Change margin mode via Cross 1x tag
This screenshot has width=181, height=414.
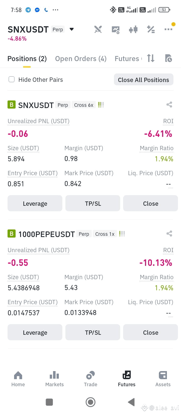pos(105,234)
